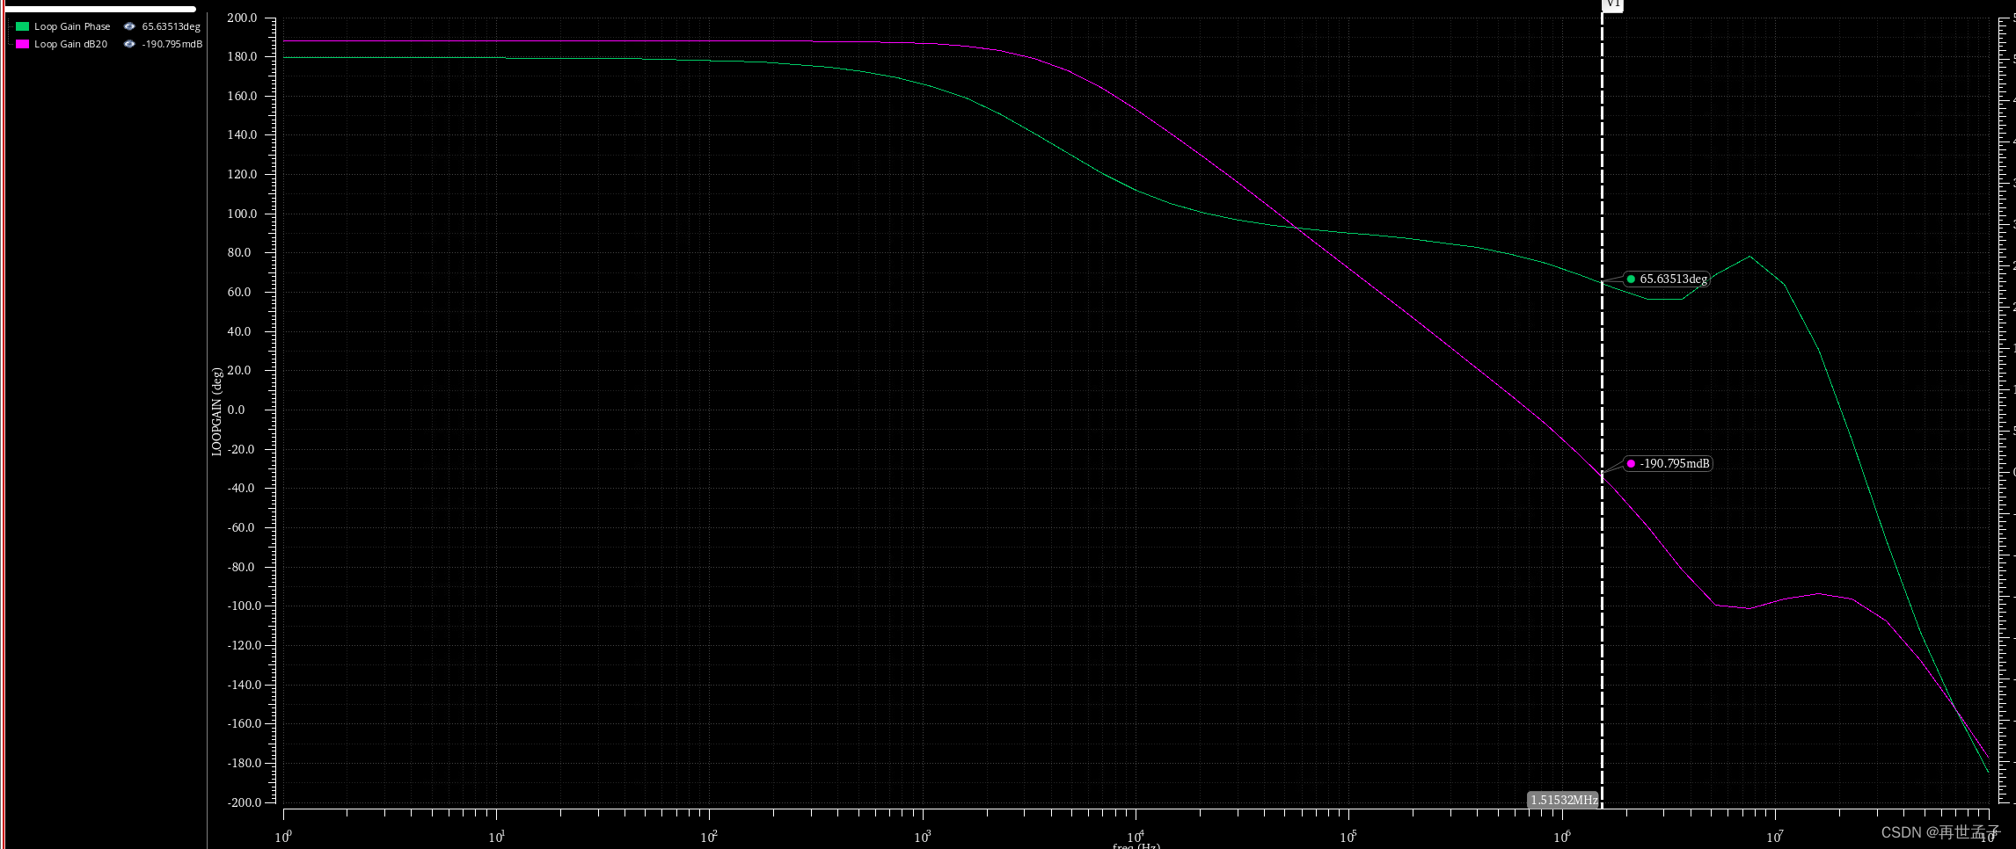Click the V1 dashed marker line
The height and width of the screenshot is (849, 2016).
(x=1602, y=410)
